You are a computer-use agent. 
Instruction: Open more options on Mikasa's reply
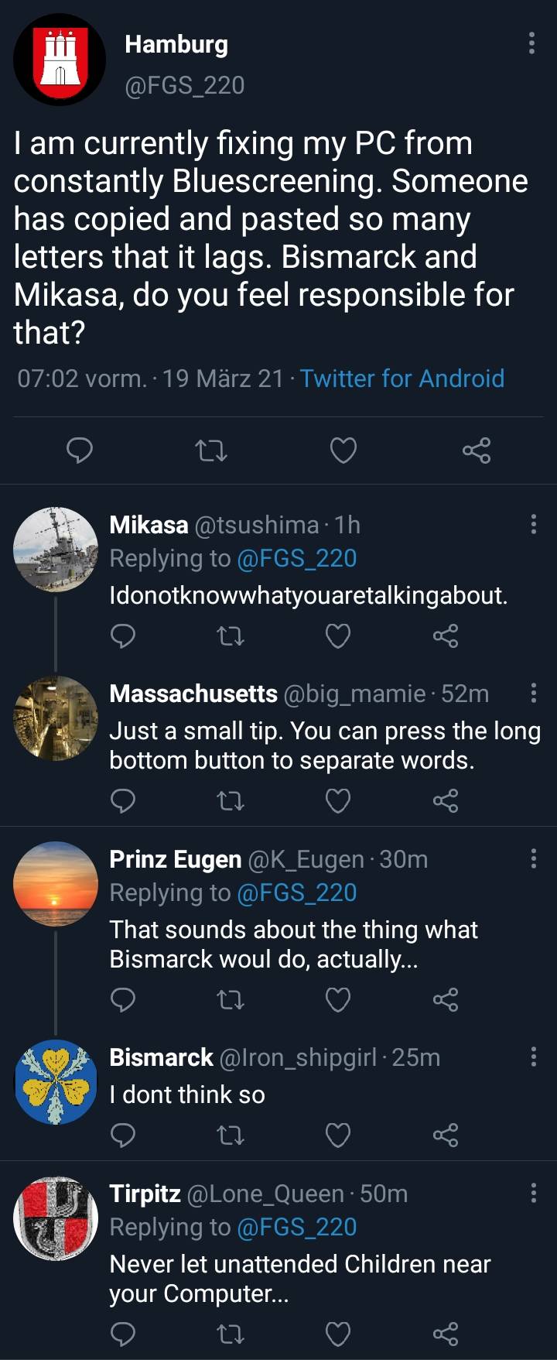[533, 525]
